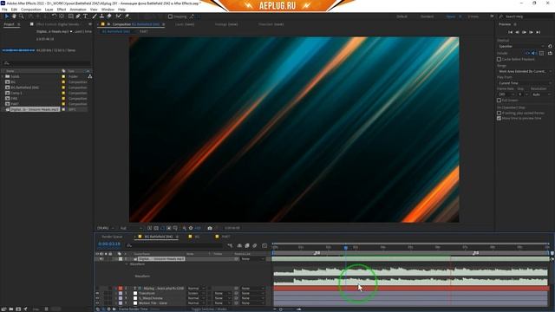Image resolution: width=555 pixels, height=312 pixels.
Task: Select the Pen tool
Action: point(78,16)
